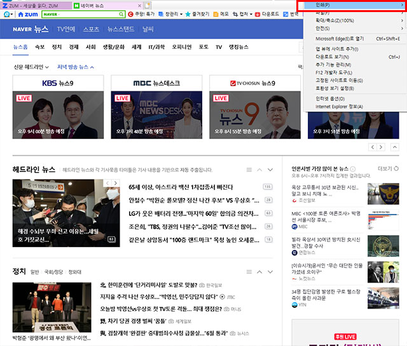This screenshot has width=407, height=346.
Task: Open the 쿠팡! 특가 toolbar shortcut
Action: (x=141, y=14)
